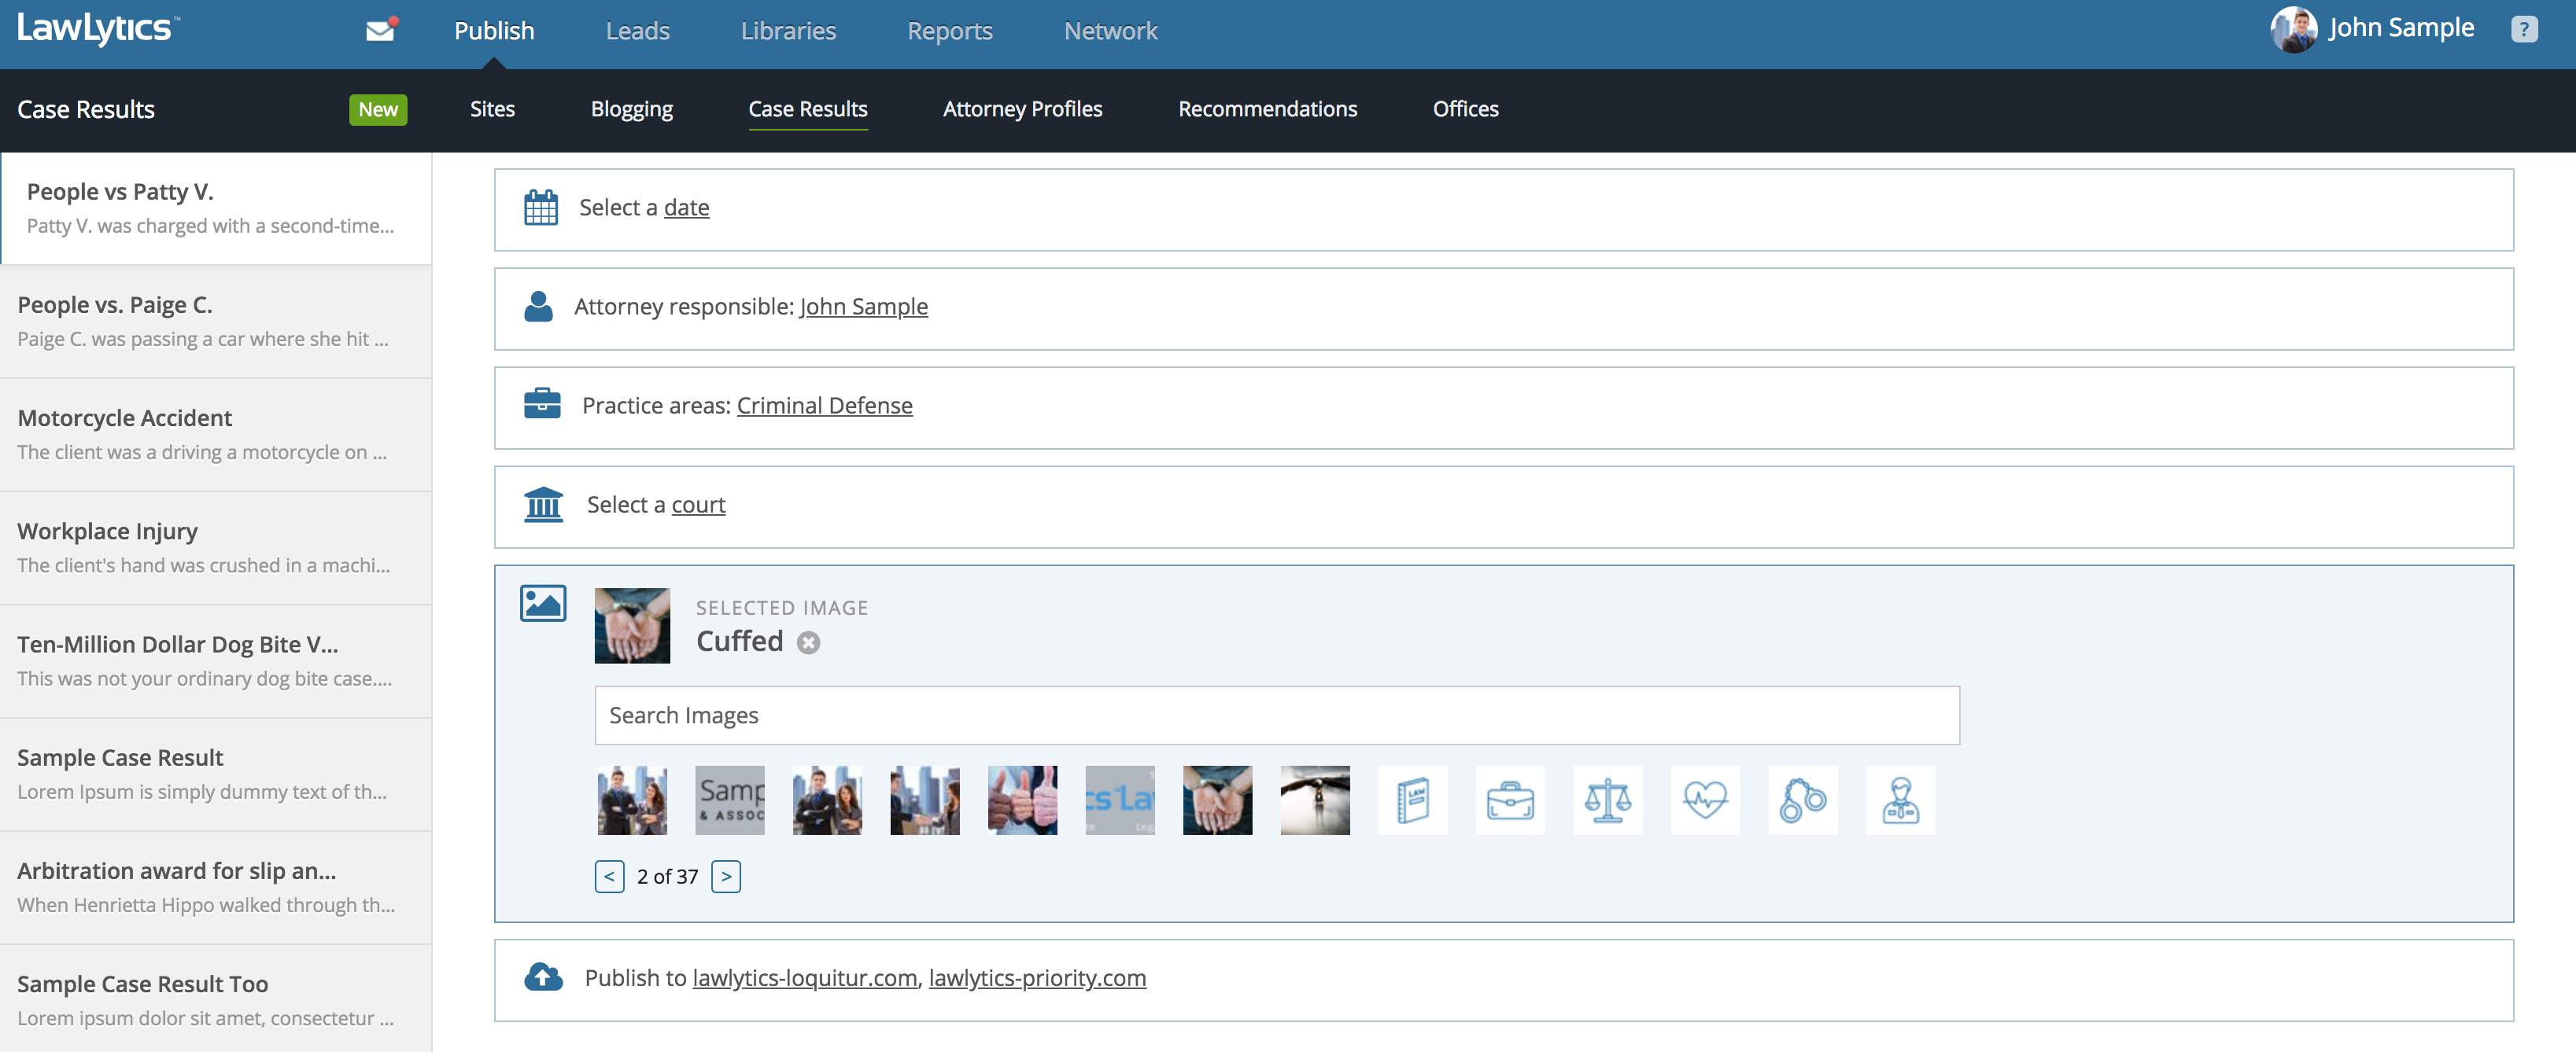Open the Libraries top menu
The height and width of the screenshot is (1052, 2576).
pyautogui.click(x=788, y=31)
